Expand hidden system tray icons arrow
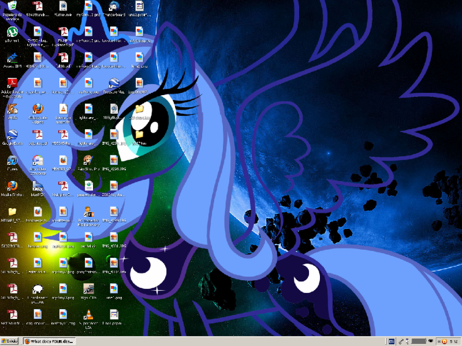The image size is (462, 346). pyautogui.click(x=439, y=341)
